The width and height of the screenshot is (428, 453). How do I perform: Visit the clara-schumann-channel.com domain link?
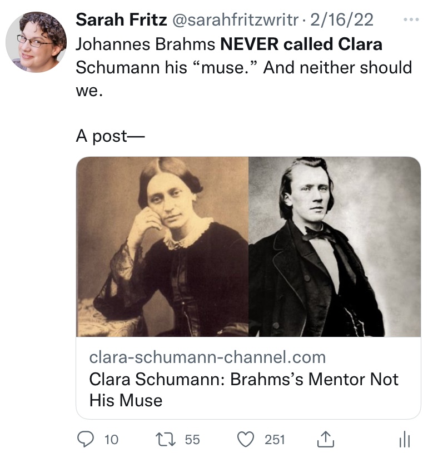pos(207,357)
